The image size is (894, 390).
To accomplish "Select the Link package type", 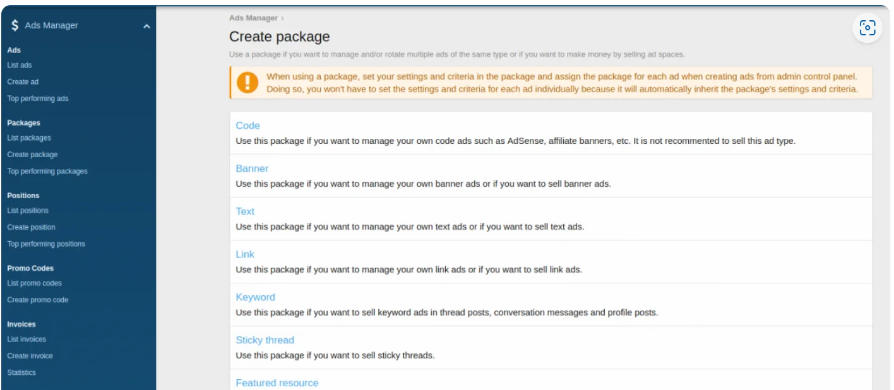I will click(x=245, y=254).
